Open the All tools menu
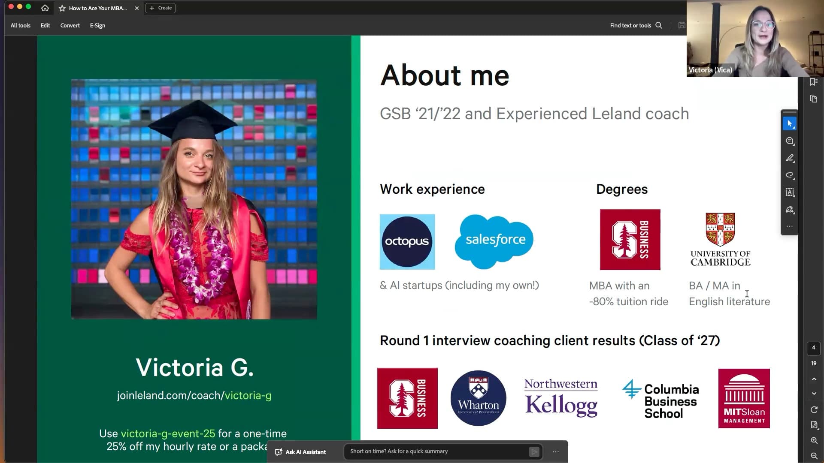 (x=20, y=25)
